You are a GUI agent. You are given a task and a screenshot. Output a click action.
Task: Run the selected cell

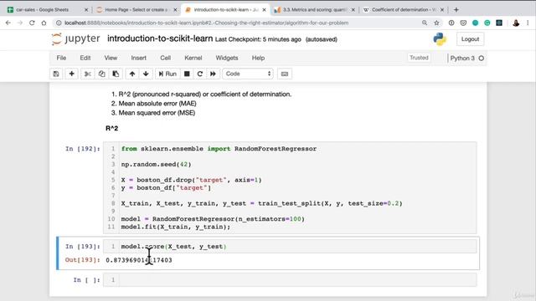pos(167,74)
